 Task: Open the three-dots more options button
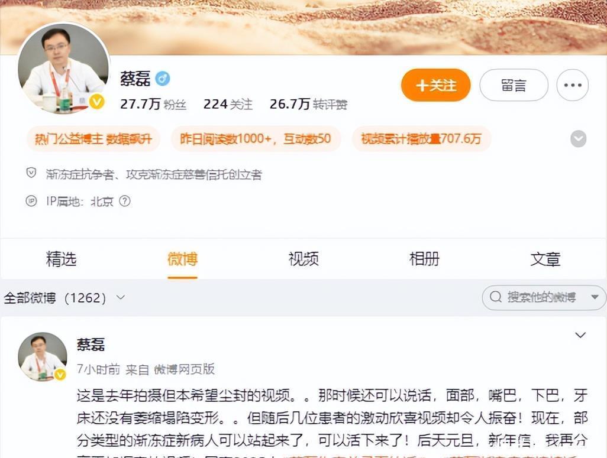click(x=573, y=85)
